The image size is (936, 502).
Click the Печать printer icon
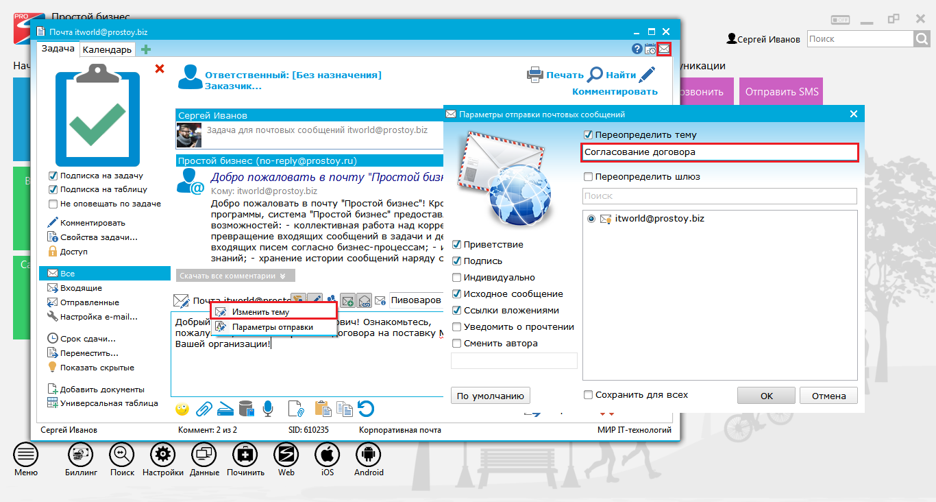click(x=535, y=75)
